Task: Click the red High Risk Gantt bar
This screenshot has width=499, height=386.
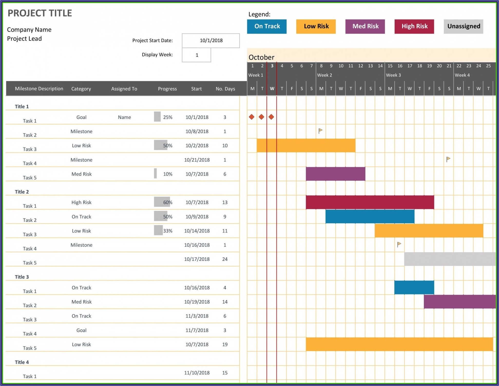Action: [x=370, y=202]
